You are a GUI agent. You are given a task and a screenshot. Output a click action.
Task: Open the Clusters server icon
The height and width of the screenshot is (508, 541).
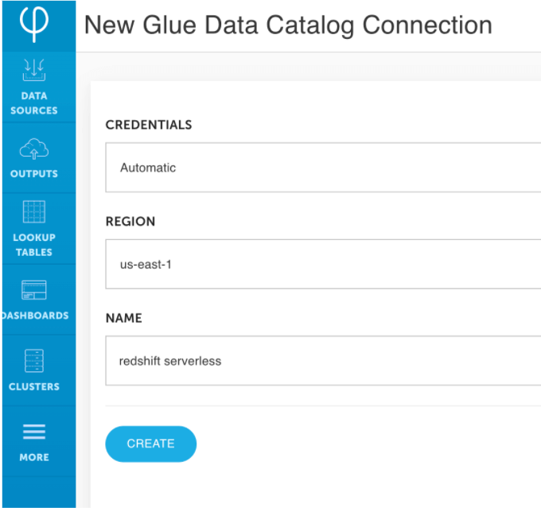[34, 361]
